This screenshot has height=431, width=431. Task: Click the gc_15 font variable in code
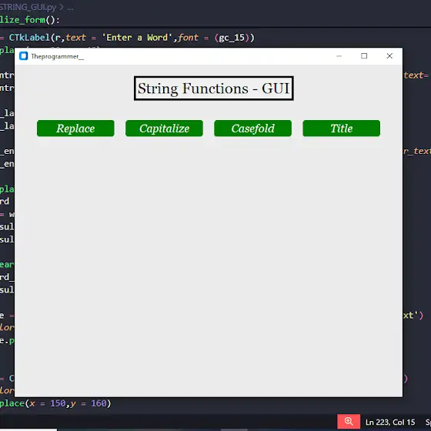point(232,38)
